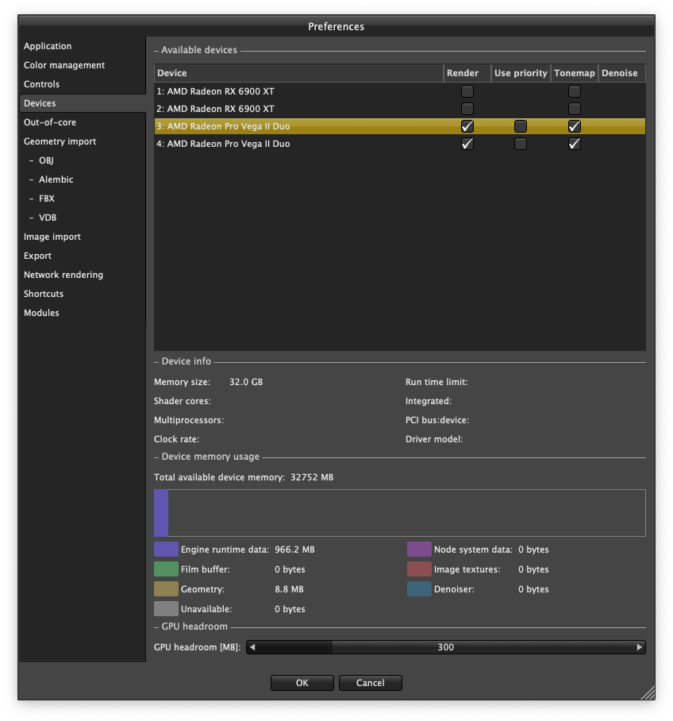Open the Color management section
Viewport: 673px width, 721px height.
point(64,65)
